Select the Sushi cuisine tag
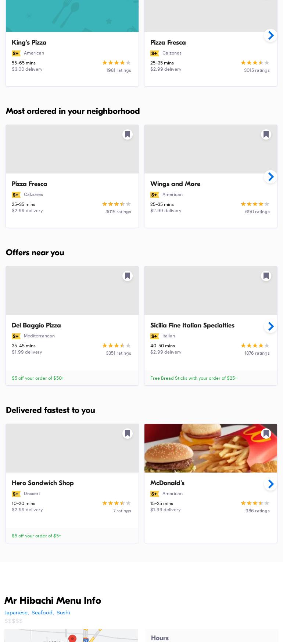 click(63, 613)
